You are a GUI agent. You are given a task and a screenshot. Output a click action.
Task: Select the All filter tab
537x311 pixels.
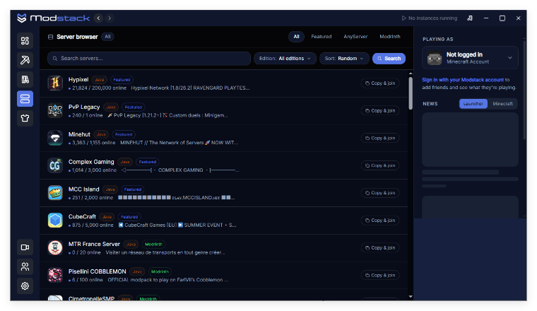[296, 37]
